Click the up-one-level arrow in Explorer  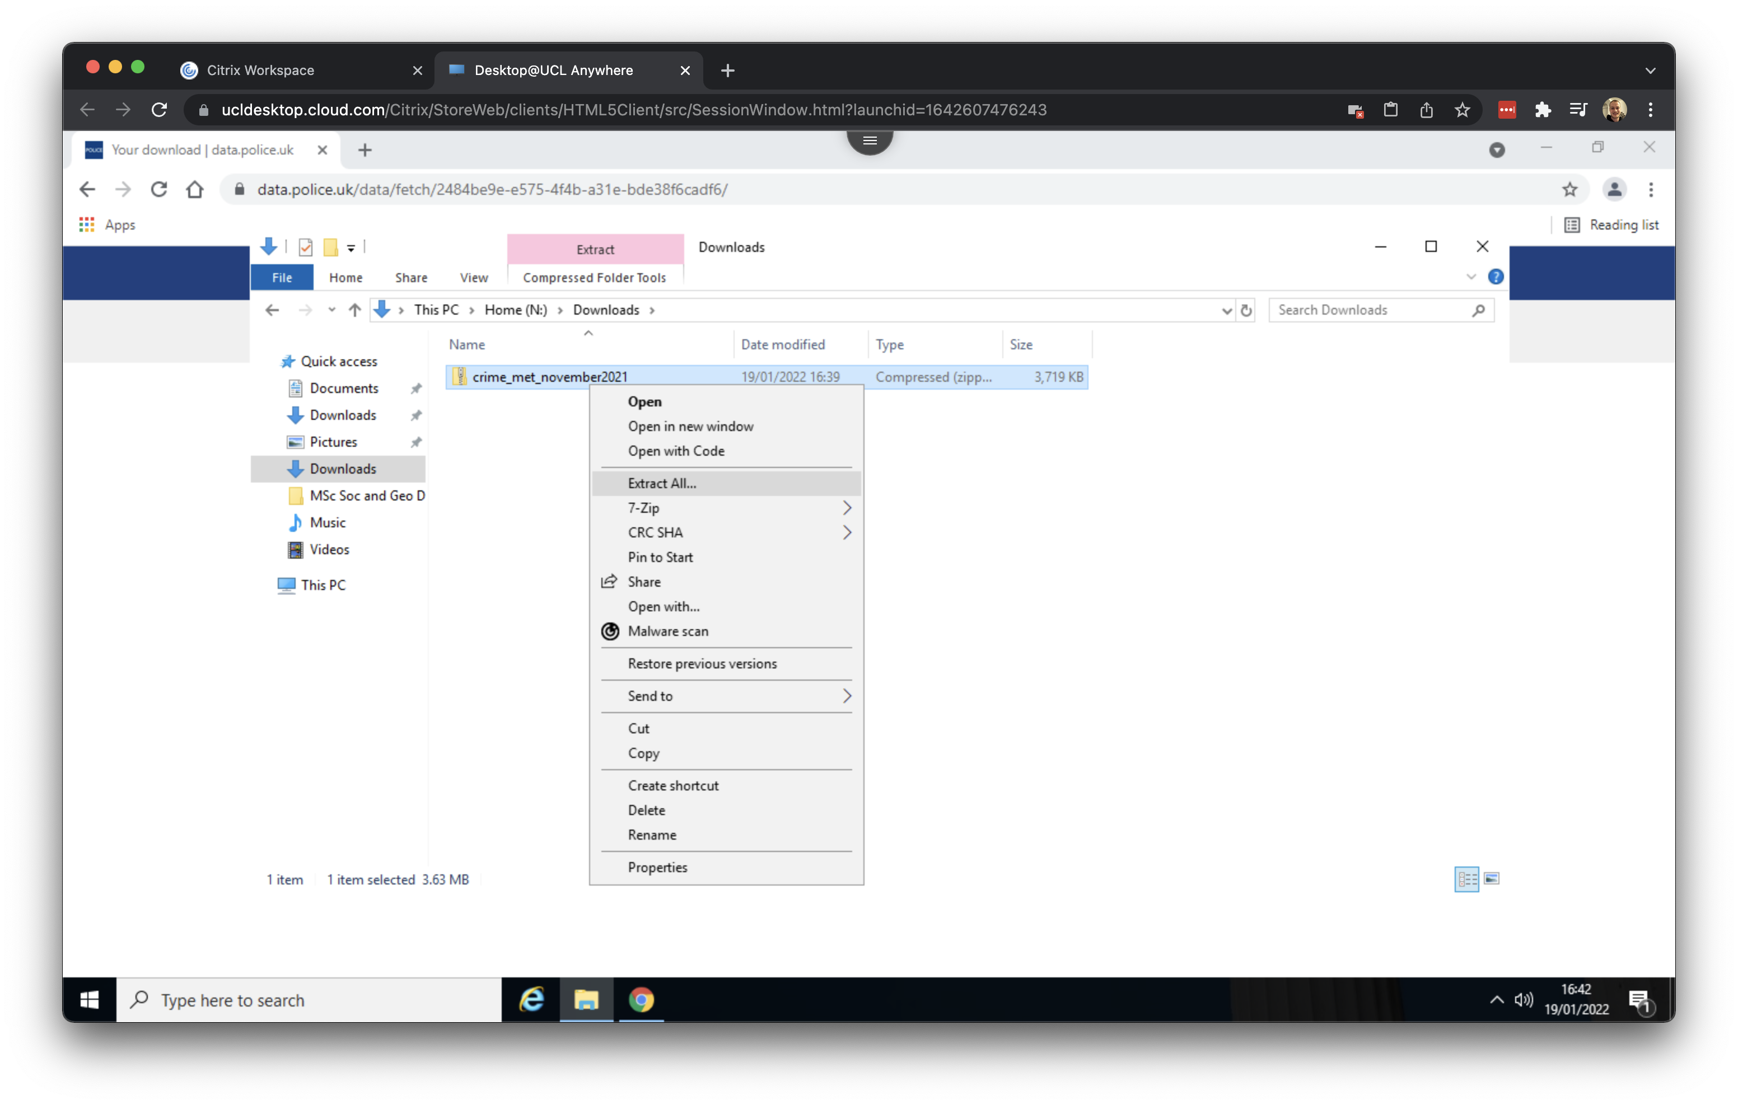point(354,310)
